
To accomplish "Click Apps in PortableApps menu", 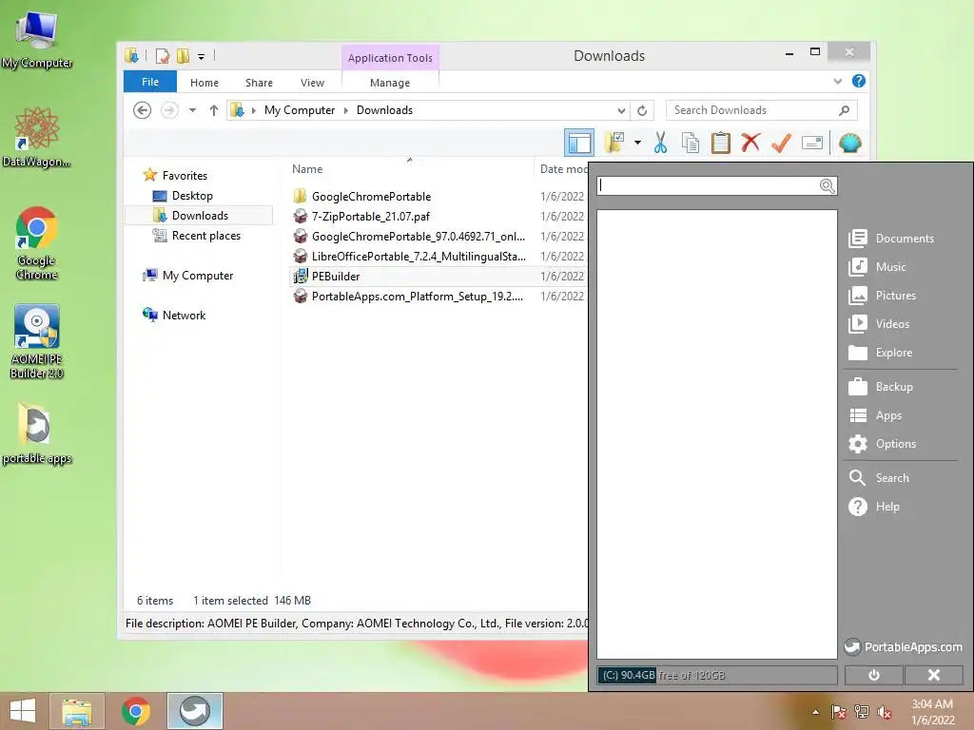I will (x=875, y=415).
